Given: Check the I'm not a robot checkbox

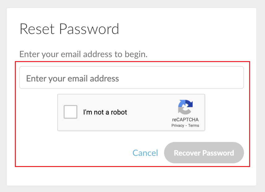Looking at the screenshot, I should click(71, 112).
